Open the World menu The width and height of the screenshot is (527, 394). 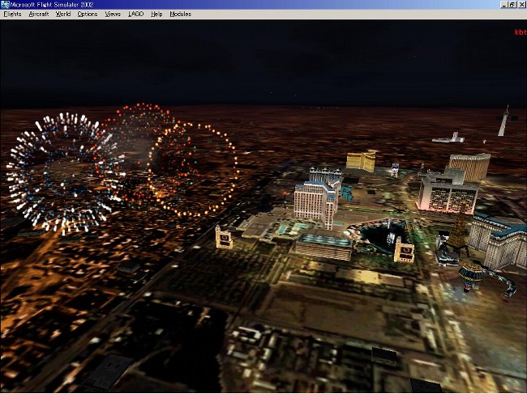coord(63,14)
